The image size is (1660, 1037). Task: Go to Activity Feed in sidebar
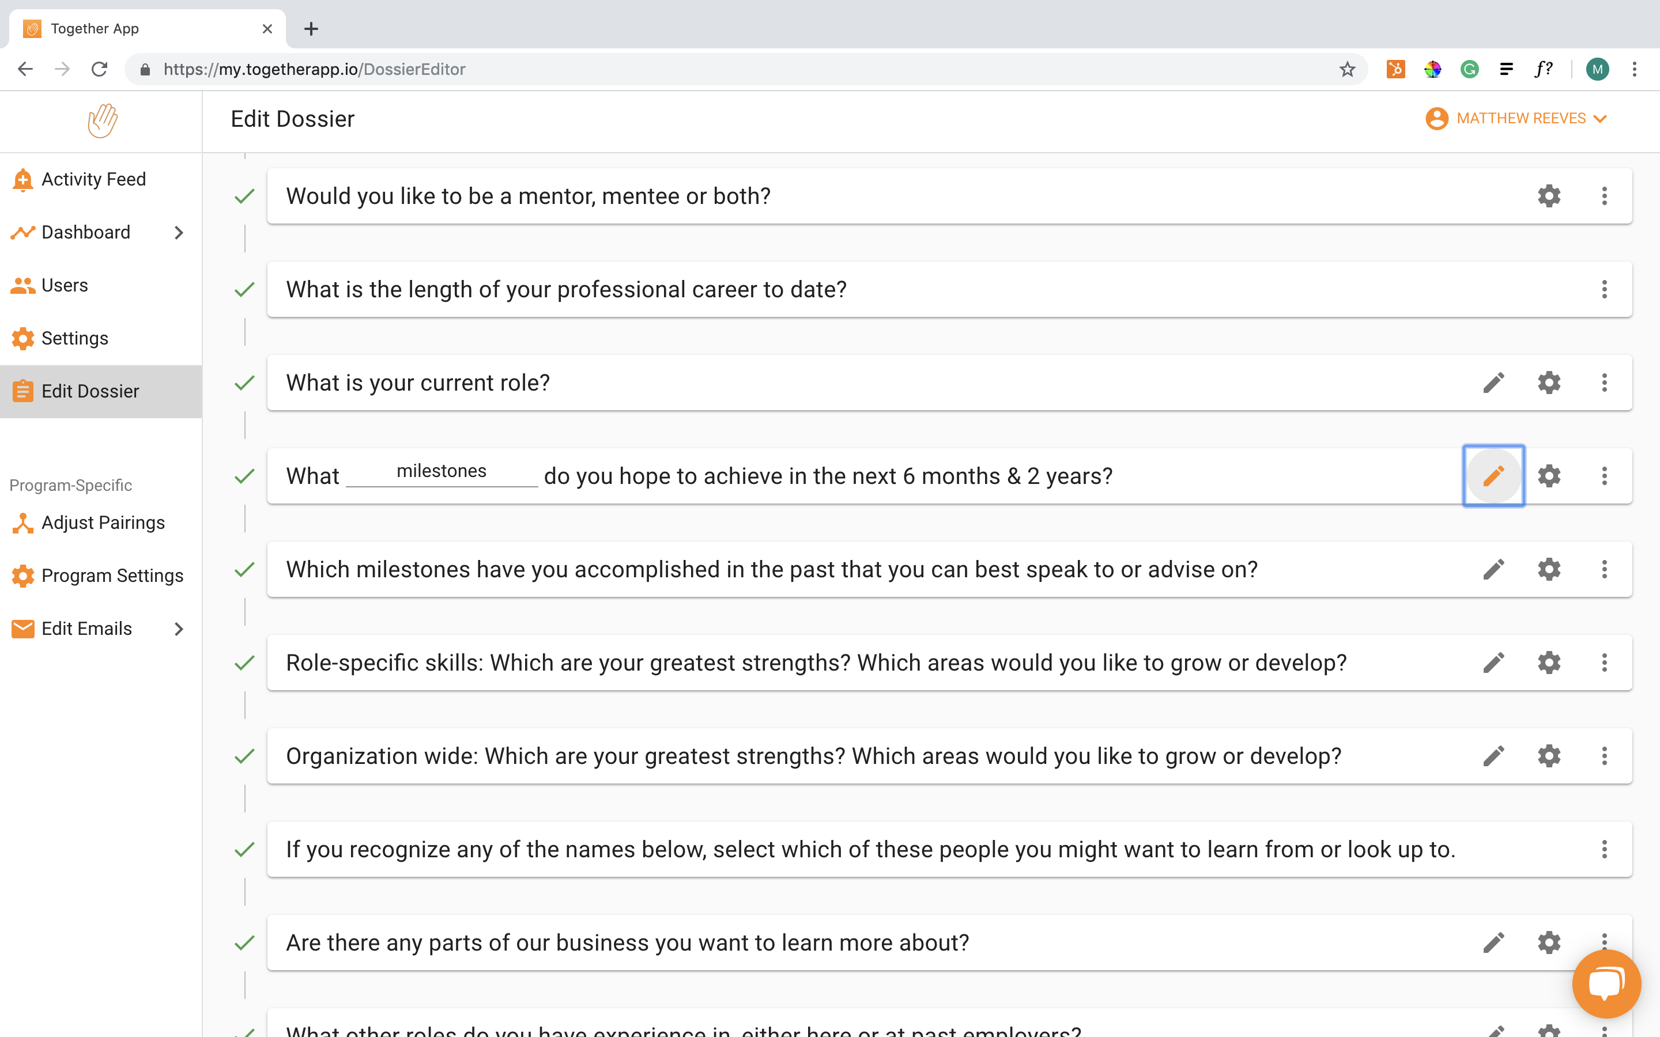[93, 180]
